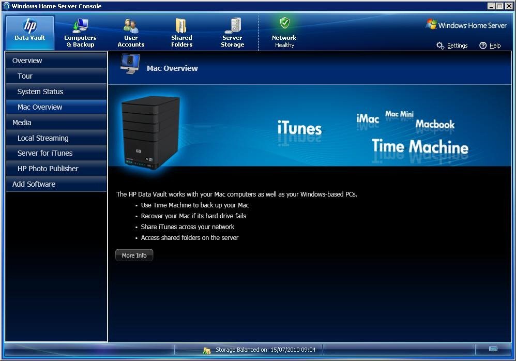Screen dimensions: 516x361
Task: Open Computers & Backup tab
Action: (80, 33)
